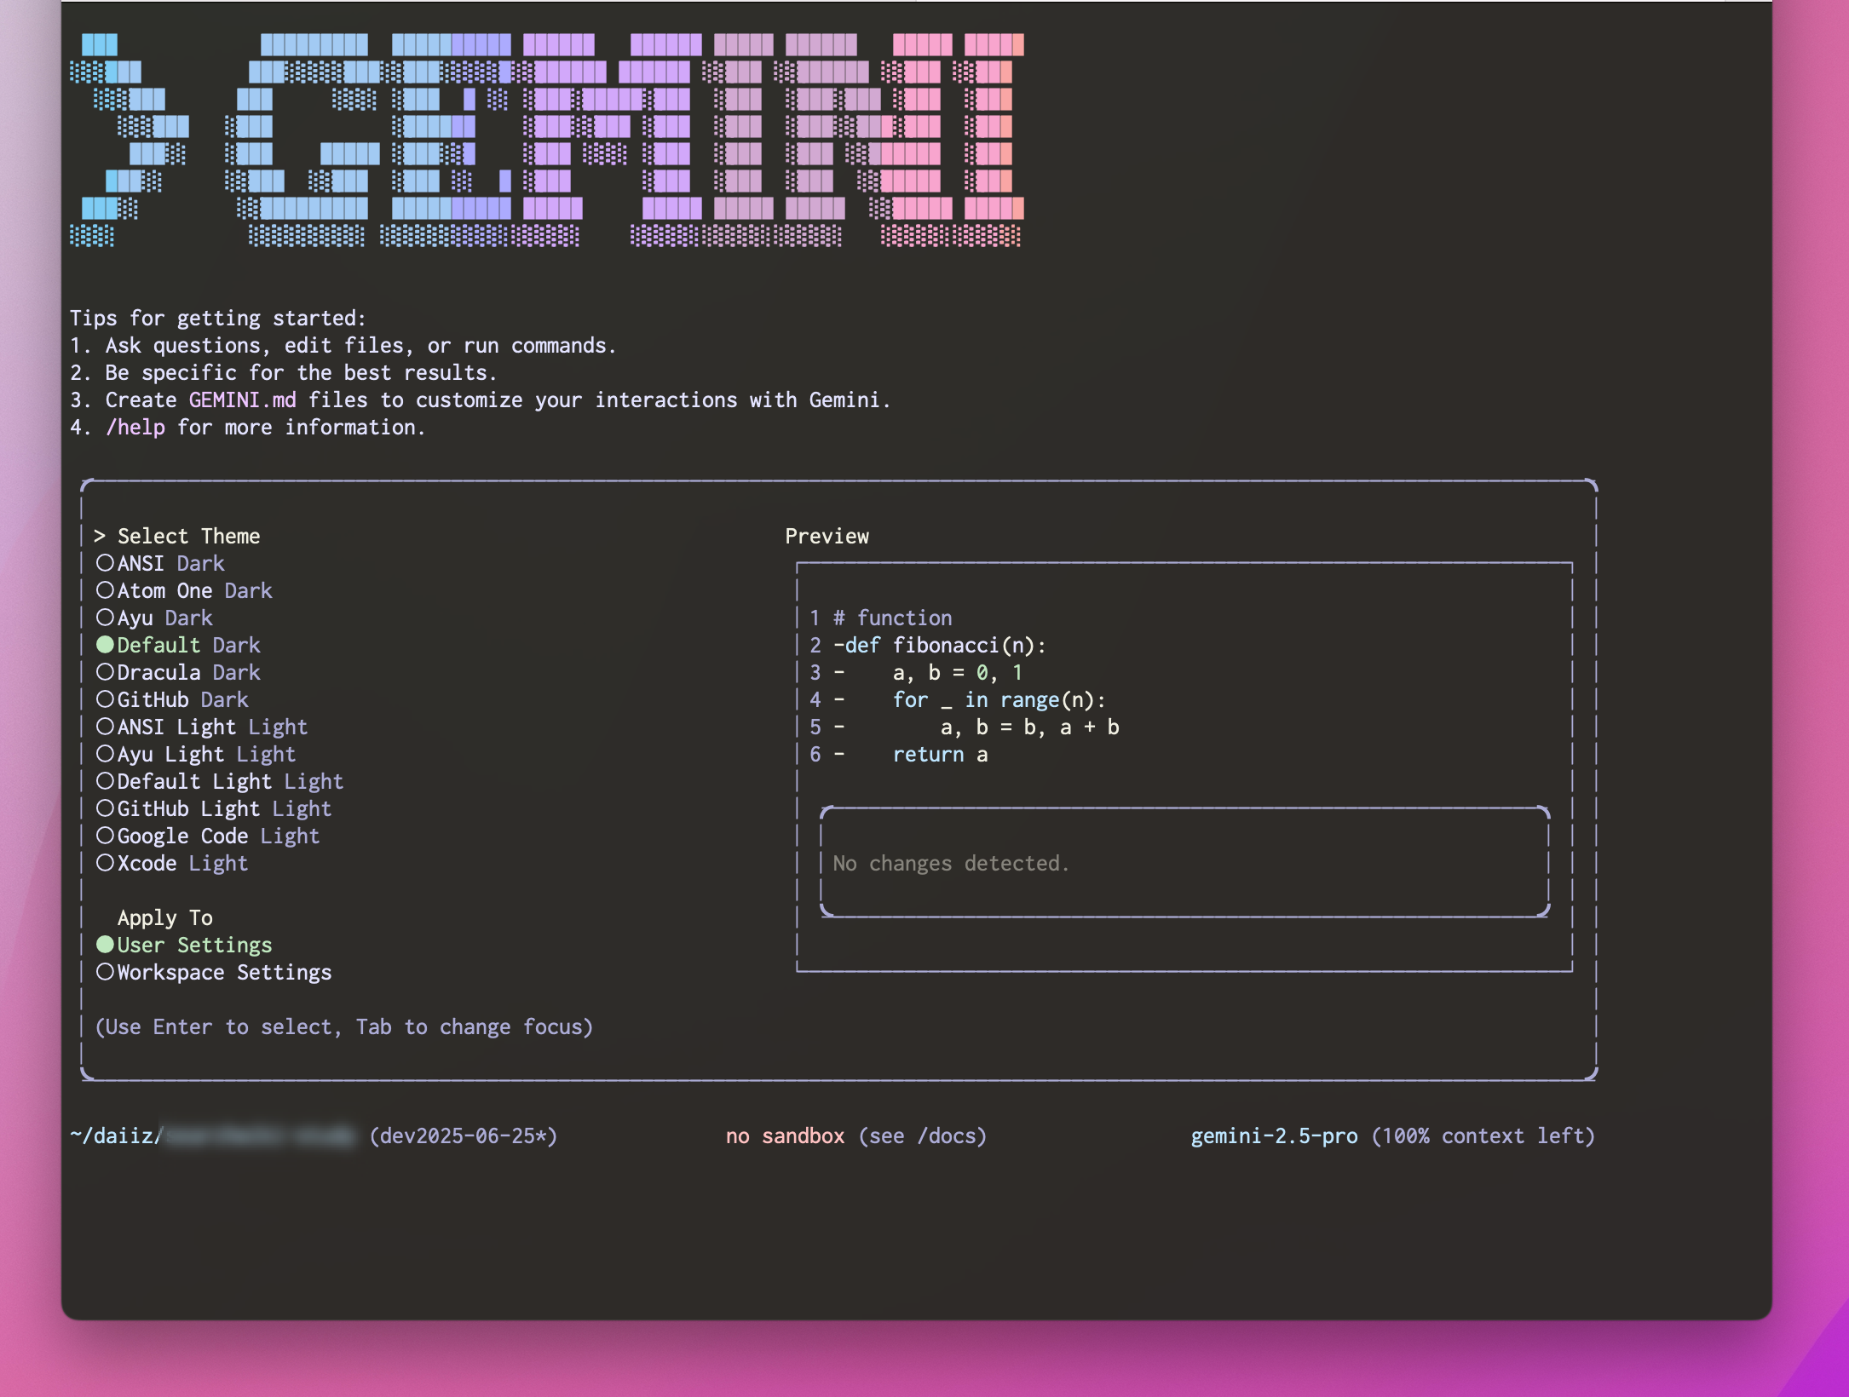
Task: Click the Default Dark selected radio
Action: click(x=105, y=645)
